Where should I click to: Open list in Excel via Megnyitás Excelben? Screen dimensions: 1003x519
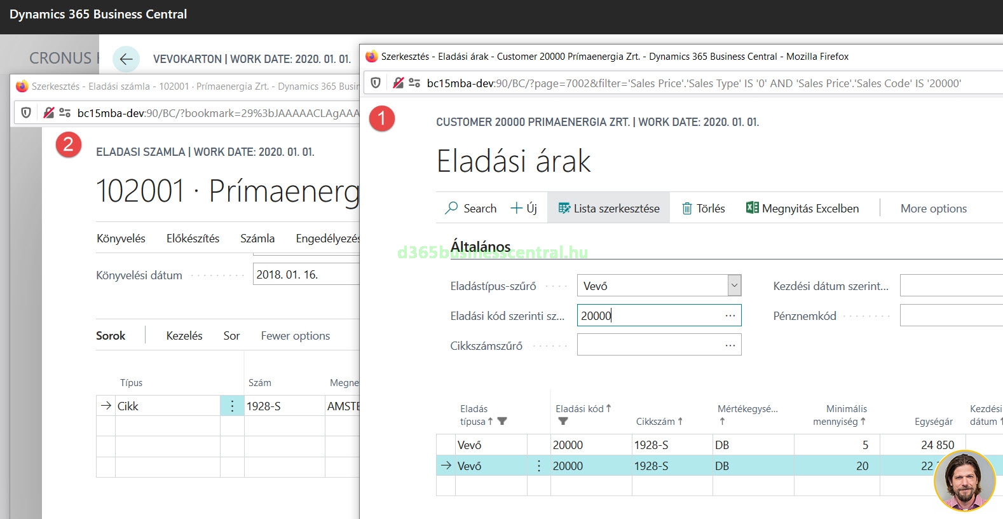[802, 208]
